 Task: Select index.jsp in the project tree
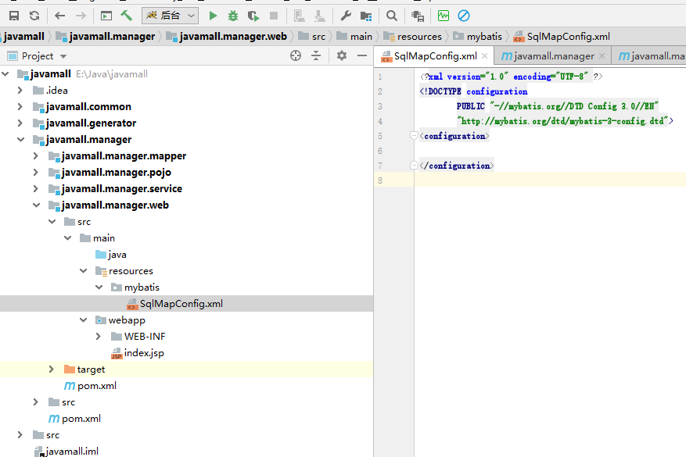143,353
